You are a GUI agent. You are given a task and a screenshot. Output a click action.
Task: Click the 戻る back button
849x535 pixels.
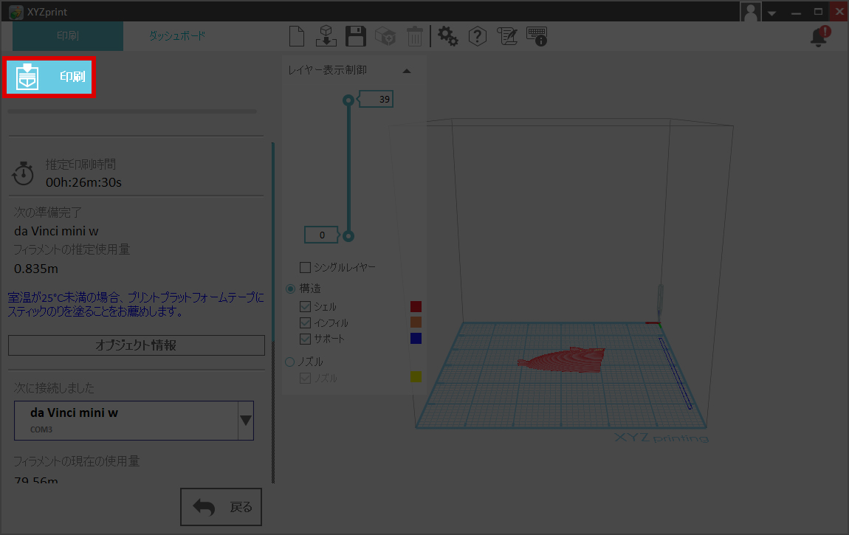221,507
